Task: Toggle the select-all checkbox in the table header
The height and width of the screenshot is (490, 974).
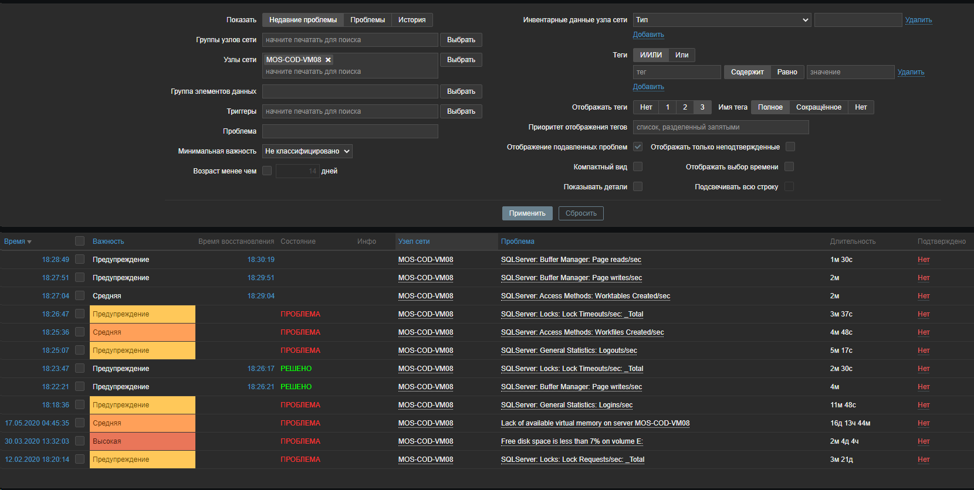Action: [x=80, y=241]
